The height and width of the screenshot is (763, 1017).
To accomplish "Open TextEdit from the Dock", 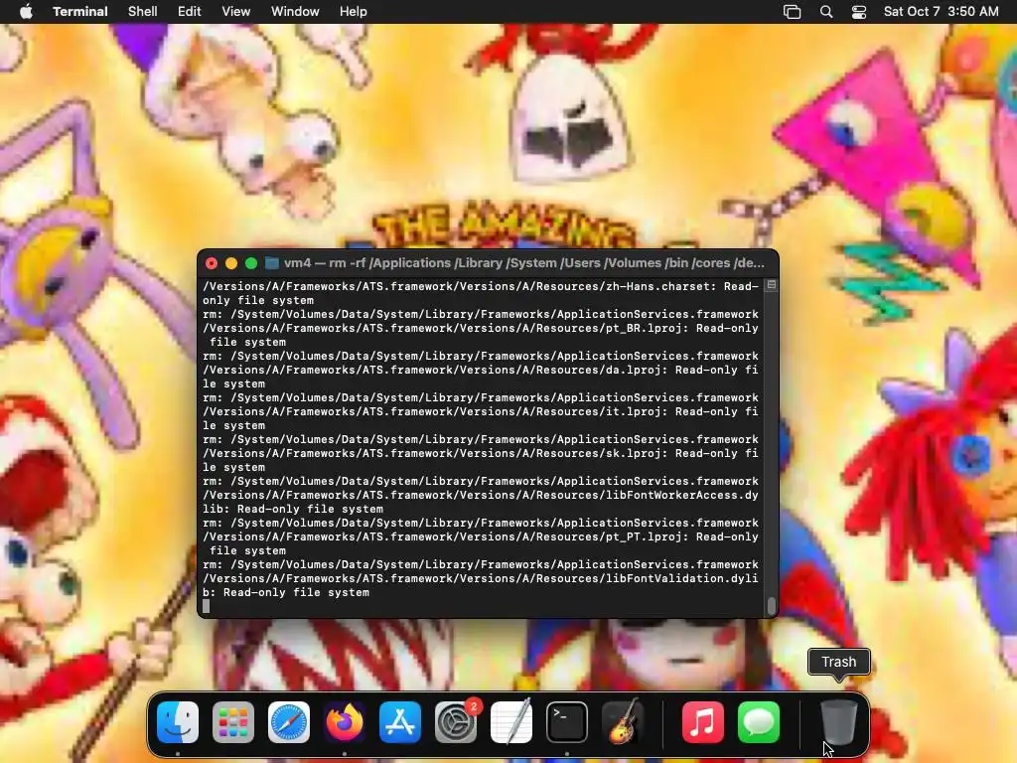I will (511, 722).
